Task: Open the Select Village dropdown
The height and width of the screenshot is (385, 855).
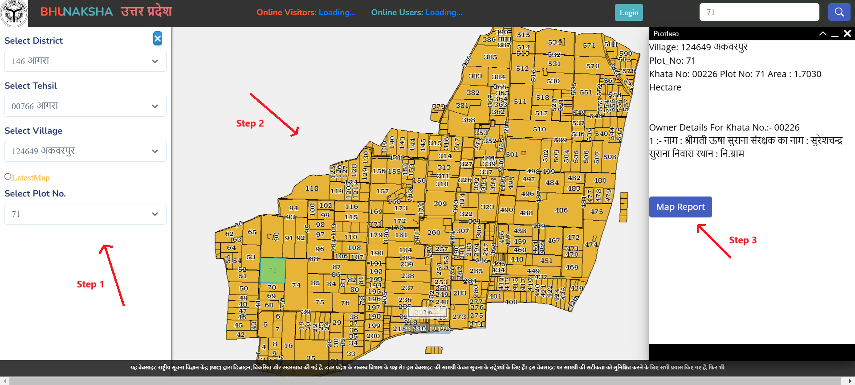Action: [x=85, y=152]
